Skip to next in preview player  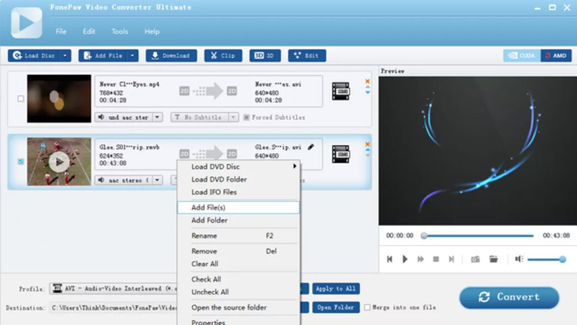click(452, 259)
